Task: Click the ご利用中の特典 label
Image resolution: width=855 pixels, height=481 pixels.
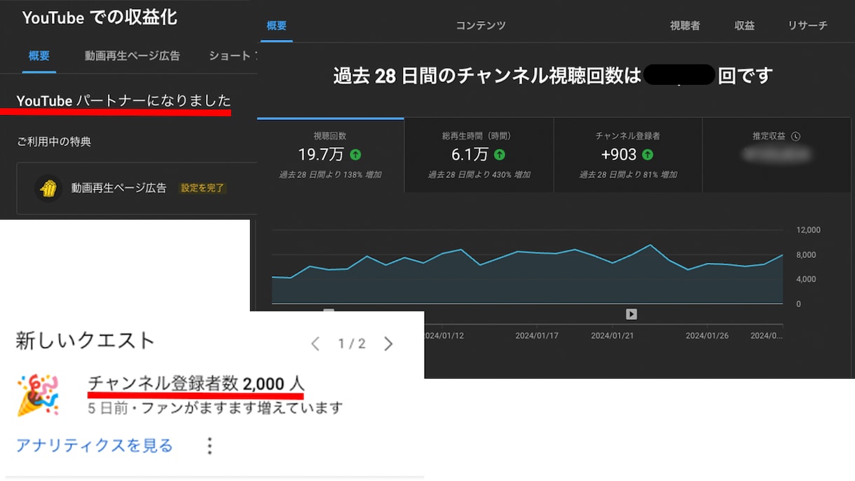Action: pyautogui.click(x=54, y=142)
